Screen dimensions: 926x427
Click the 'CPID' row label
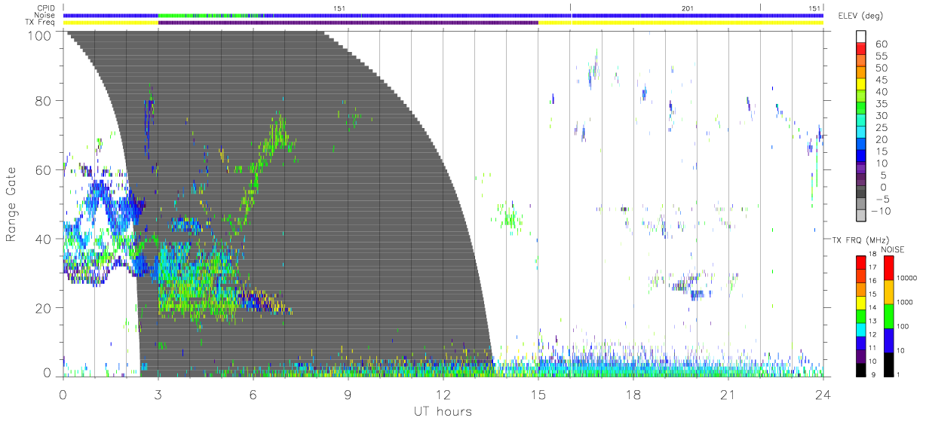pos(48,8)
